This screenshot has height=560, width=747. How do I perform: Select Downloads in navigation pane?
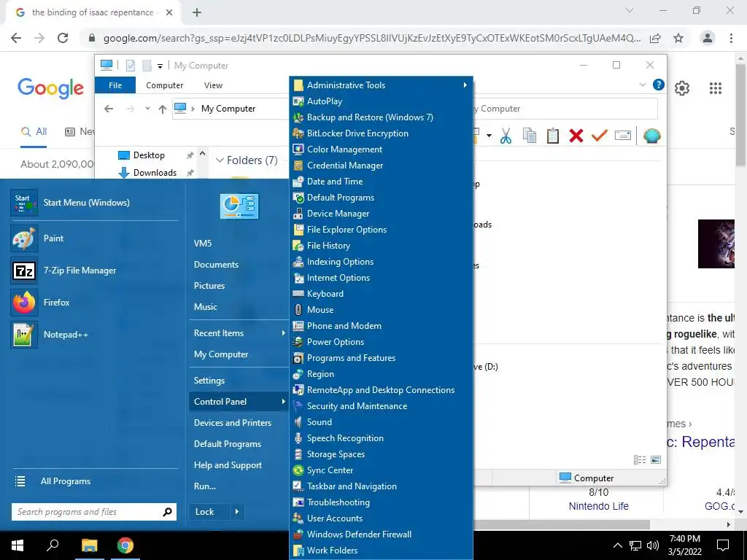[x=155, y=172]
